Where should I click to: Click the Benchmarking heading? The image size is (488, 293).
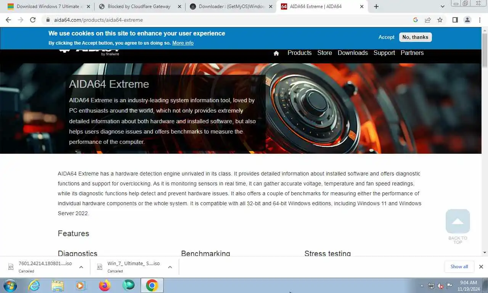pos(205,254)
